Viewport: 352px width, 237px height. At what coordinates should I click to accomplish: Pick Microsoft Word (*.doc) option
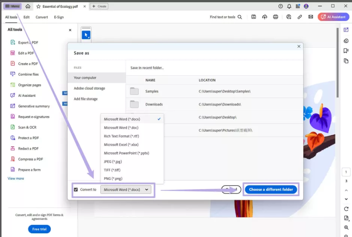tap(132, 128)
